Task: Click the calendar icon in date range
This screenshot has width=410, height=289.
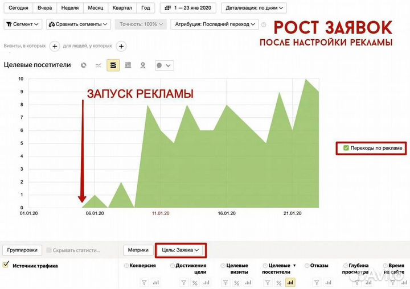Action: point(167,8)
